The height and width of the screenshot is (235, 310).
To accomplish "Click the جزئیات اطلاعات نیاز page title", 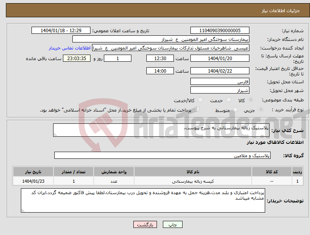I will 281,11.
